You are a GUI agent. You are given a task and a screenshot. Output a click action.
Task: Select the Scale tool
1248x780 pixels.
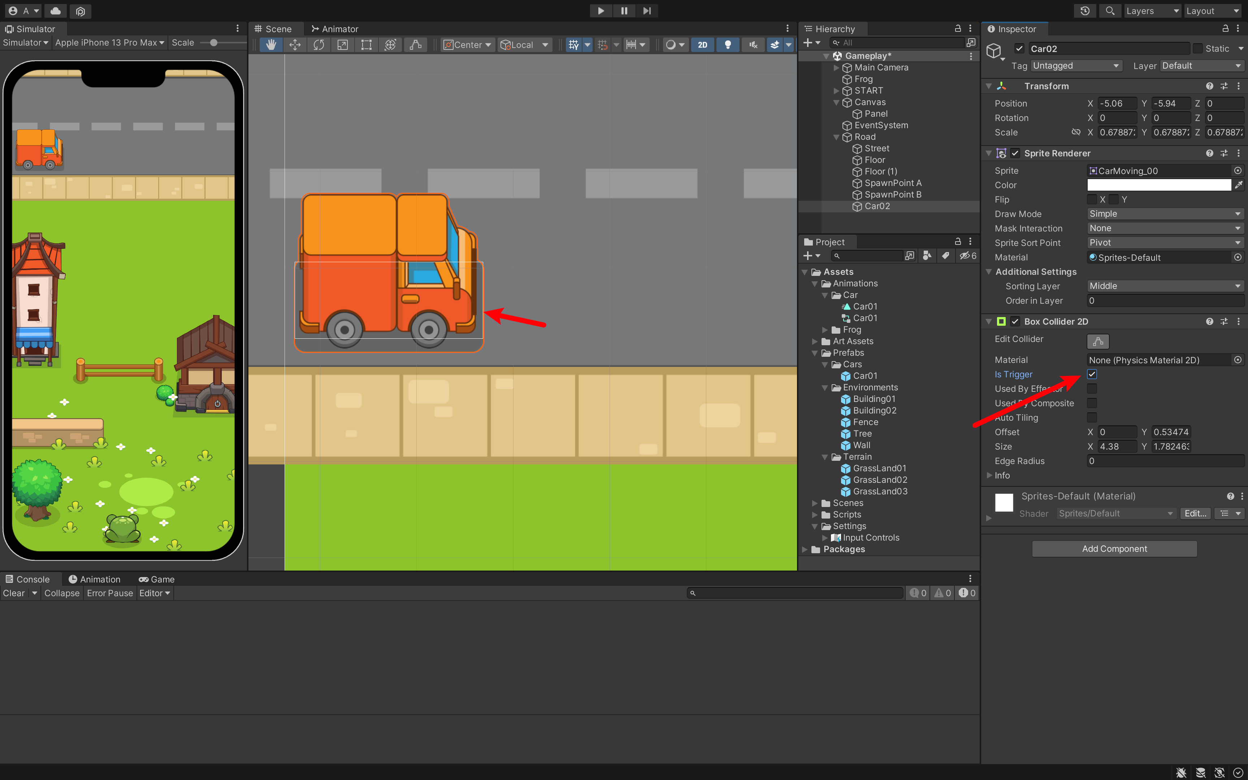342,45
